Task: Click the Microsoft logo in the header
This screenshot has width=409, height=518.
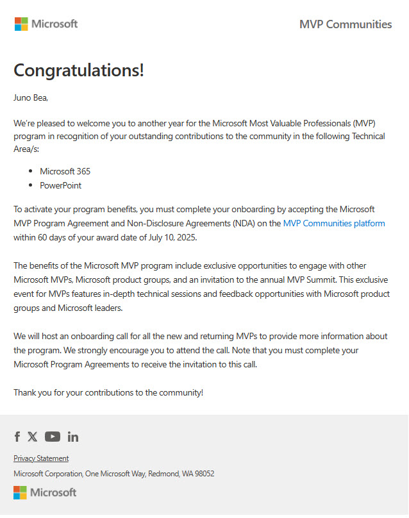Action: pos(46,24)
